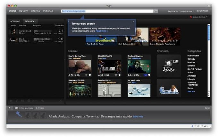Focus the torrent search input field
The height and width of the screenshot is (137, 218).
pos(107,11)
